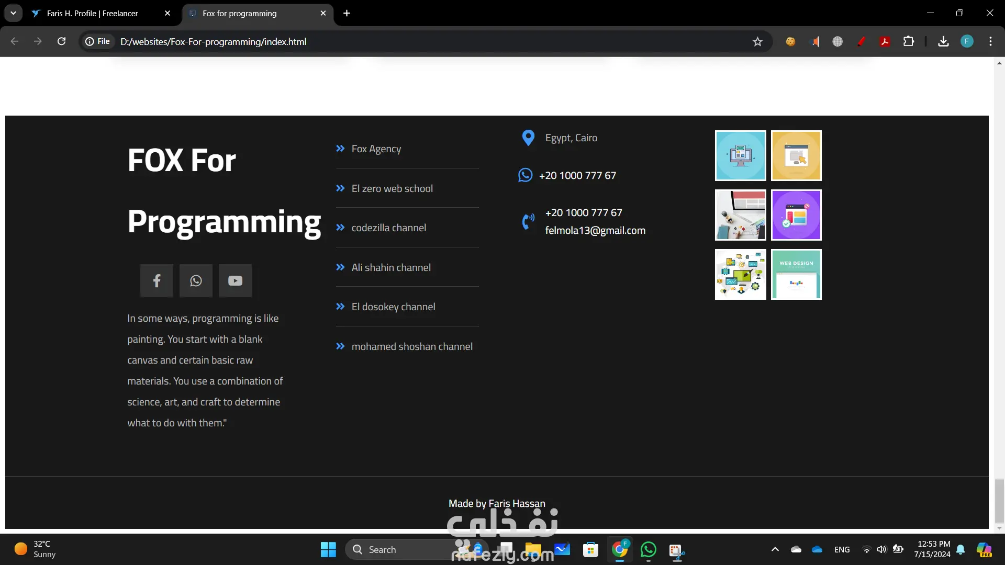The image size is (1005, 565).
Task: Click the YouTube social icon button
Action: click(235, 281)
